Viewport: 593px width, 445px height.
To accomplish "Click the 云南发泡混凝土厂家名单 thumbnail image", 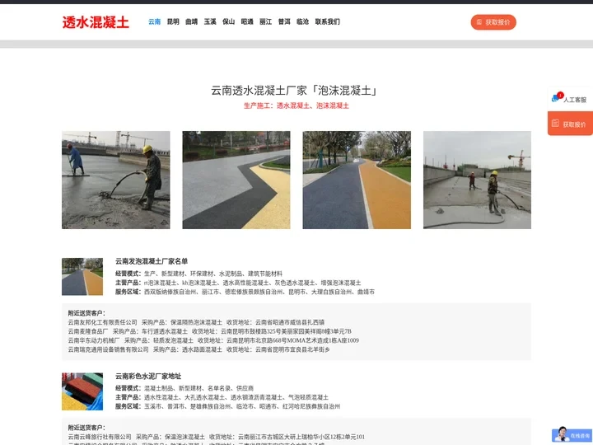I will click(82, 277).
